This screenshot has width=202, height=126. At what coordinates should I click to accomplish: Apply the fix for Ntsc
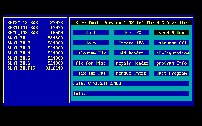[x=91, y=63]
